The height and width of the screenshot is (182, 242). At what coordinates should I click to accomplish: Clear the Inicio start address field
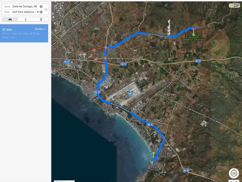click(x=41, y=7)
